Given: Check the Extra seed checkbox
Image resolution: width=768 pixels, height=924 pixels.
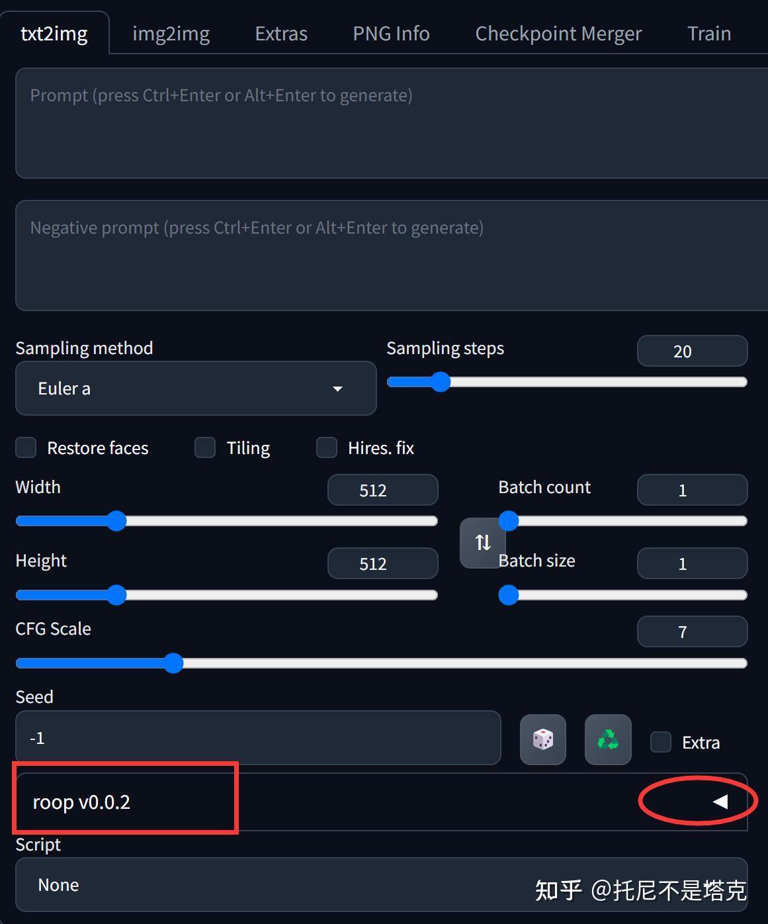Looking at the screenshot, I should click(661, 742).
